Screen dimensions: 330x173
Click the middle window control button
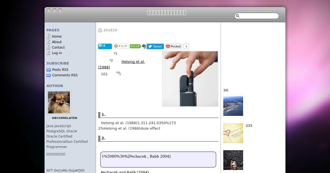(54, 10)
